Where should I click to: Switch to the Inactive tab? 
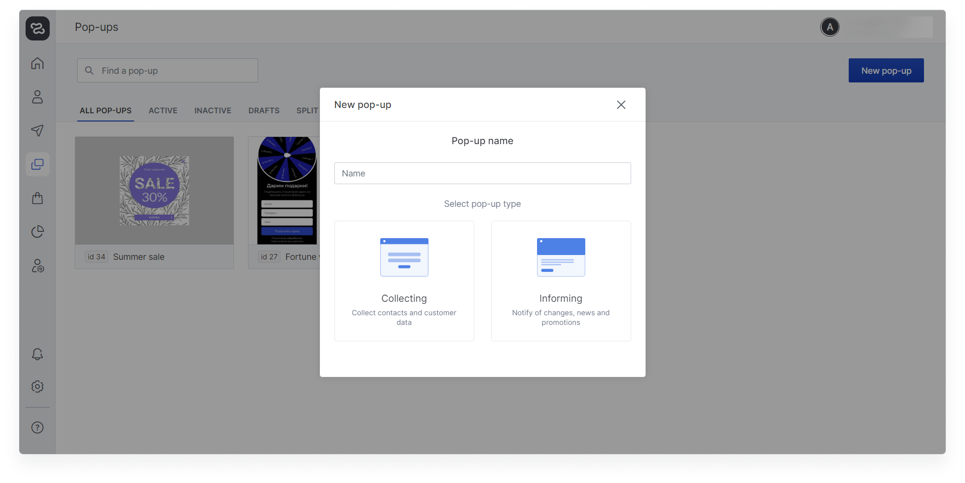(213, 110)
